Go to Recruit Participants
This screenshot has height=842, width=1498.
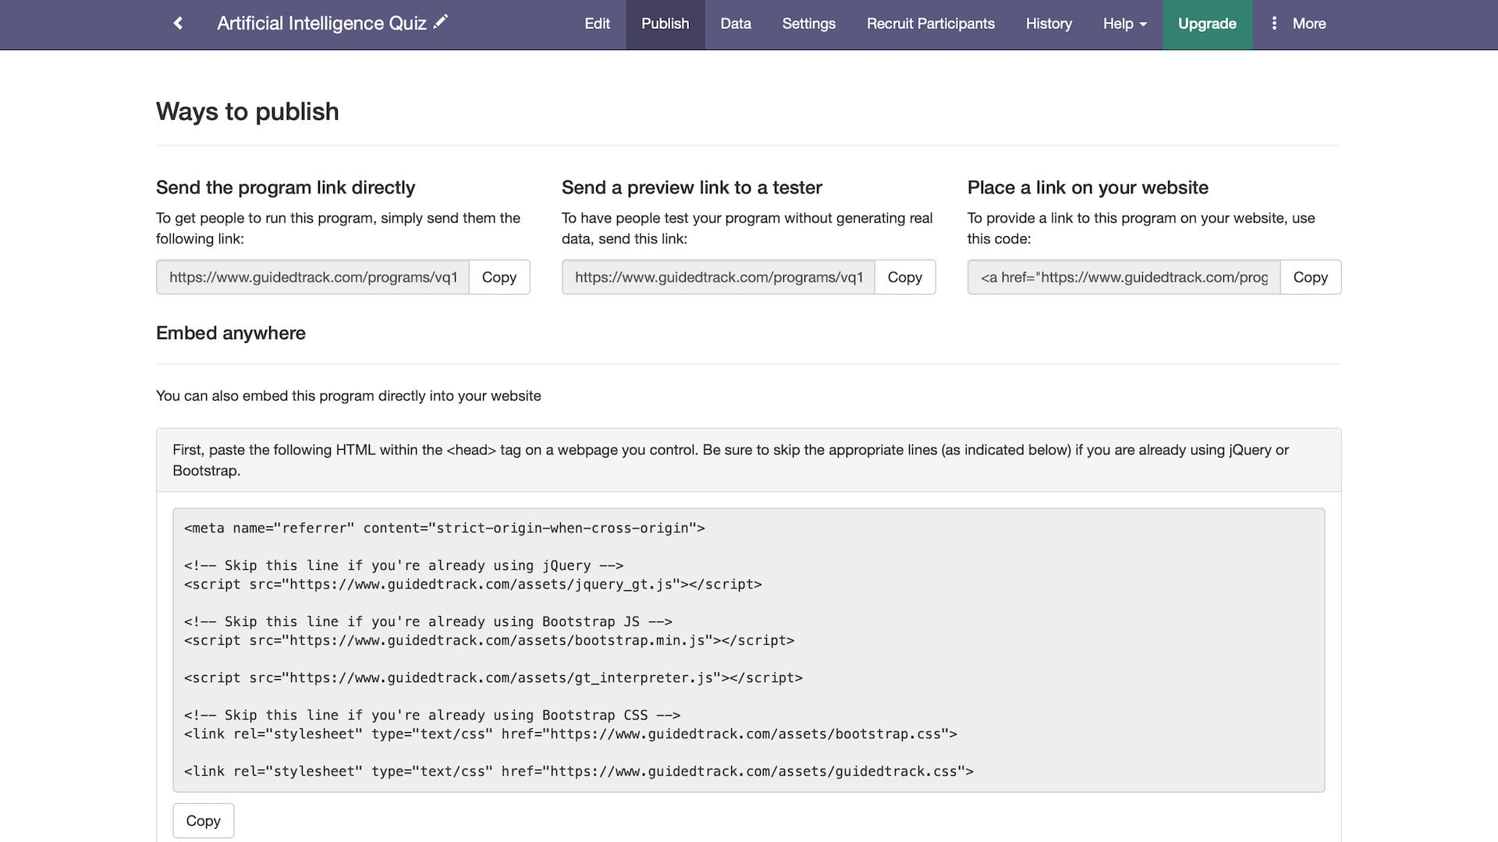[x=930, y=23]
